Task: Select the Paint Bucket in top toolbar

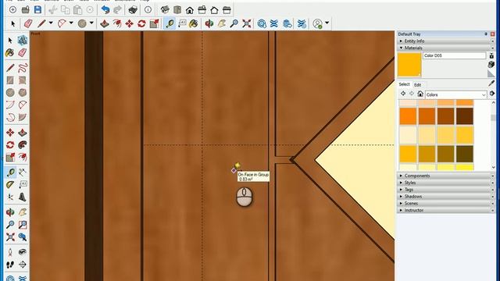Action: [194, 23]
